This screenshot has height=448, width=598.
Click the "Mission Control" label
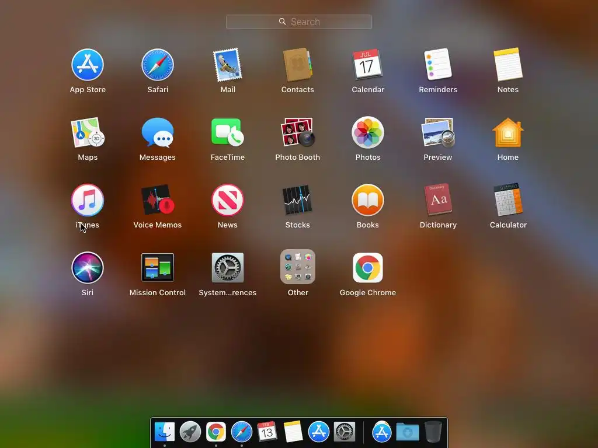pos(158,293)
